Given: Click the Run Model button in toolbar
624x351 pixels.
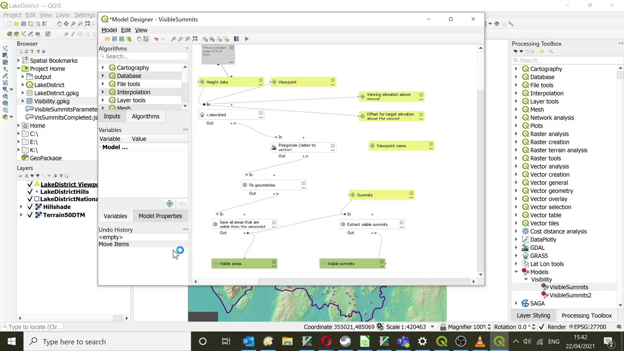Looking at the screenshot, I should pos(247,39).
